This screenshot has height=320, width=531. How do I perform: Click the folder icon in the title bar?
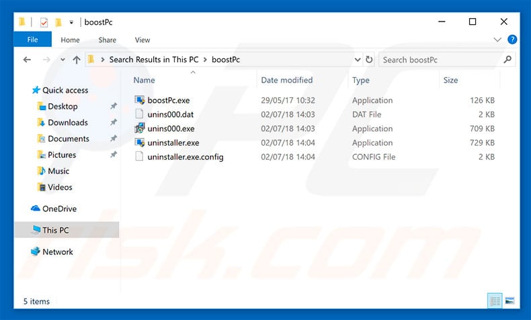pos(22,22)
